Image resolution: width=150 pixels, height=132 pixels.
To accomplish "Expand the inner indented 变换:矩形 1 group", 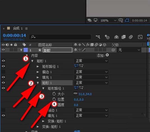I will click(43, 121).
